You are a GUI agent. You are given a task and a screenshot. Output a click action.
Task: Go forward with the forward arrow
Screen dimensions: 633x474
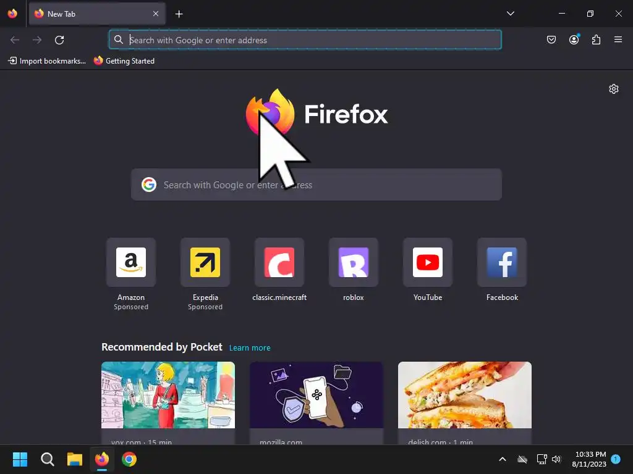pos(37,40)
